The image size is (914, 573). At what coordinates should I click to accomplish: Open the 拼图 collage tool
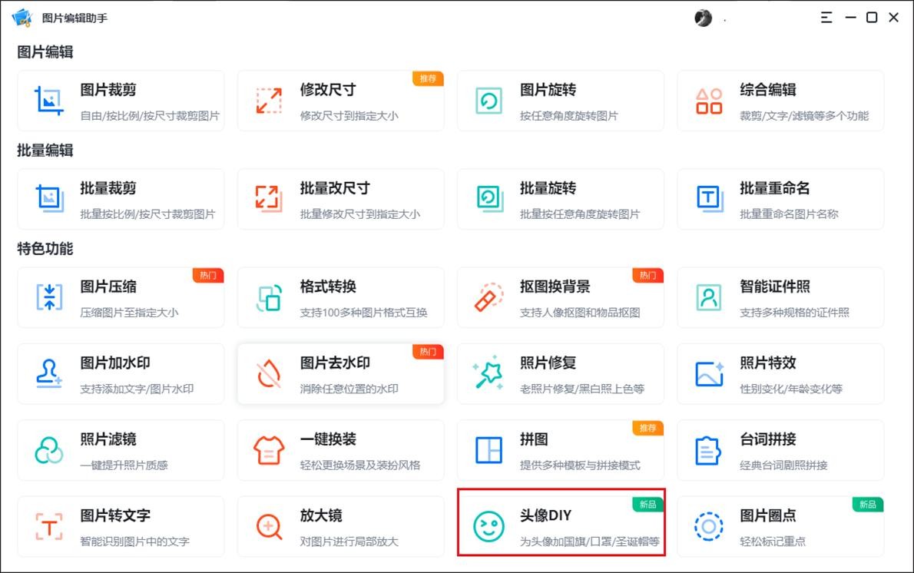(560, 450)
